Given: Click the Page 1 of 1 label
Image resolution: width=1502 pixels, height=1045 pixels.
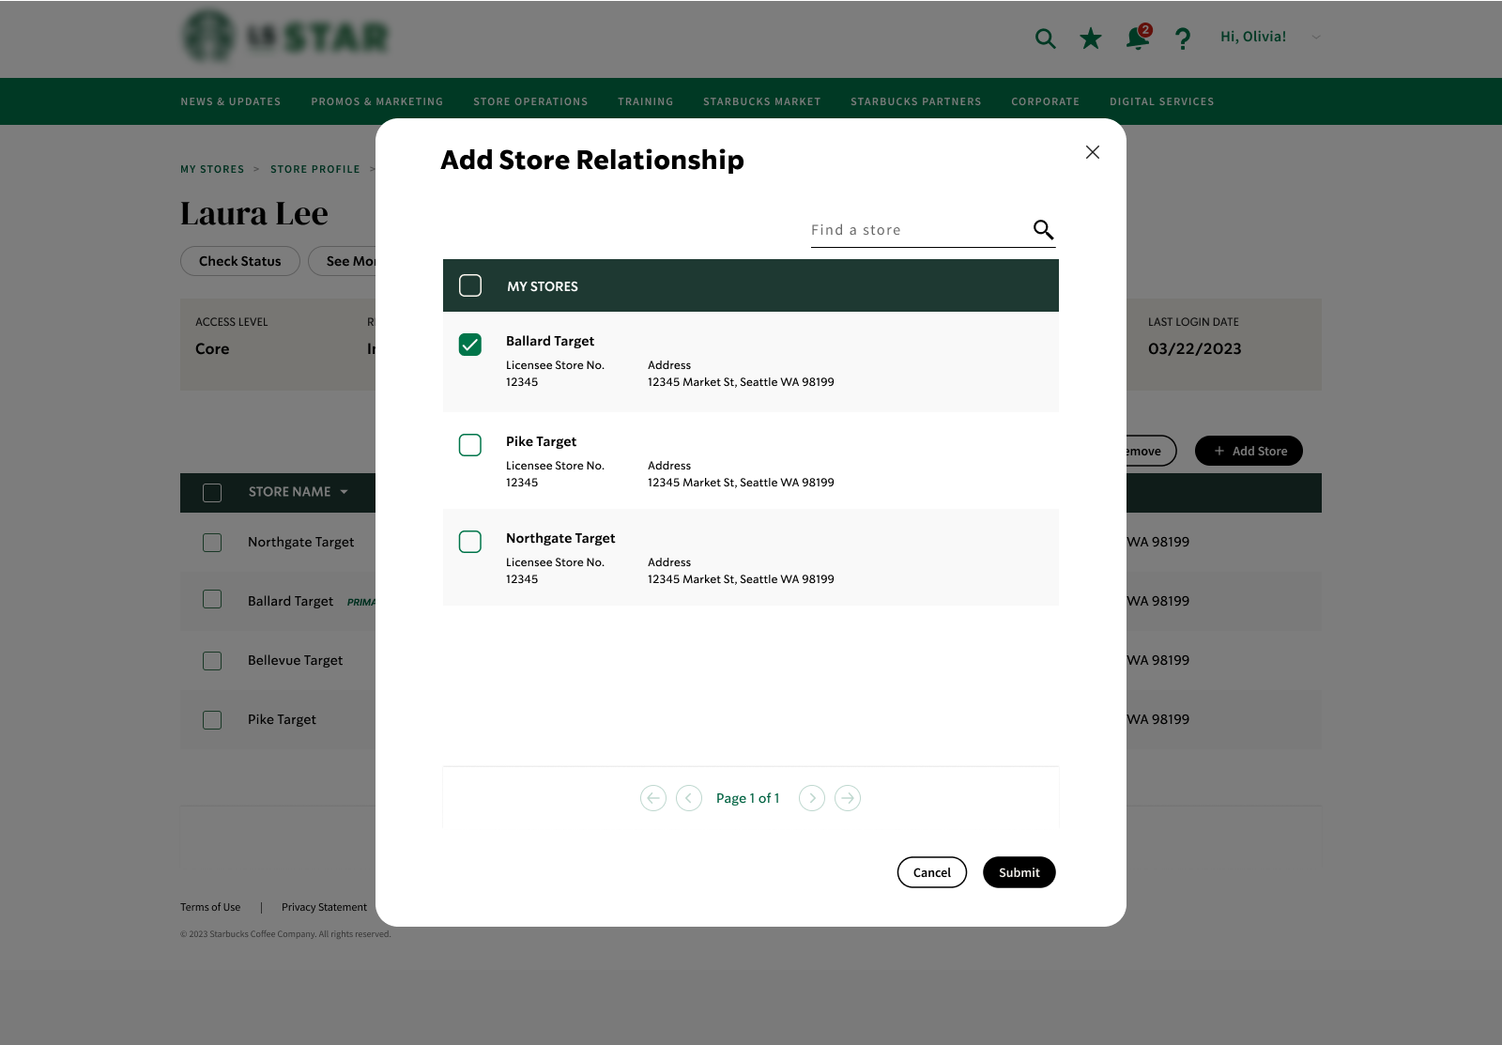Looking at the screenshot, I should click(x=748, y=798).
